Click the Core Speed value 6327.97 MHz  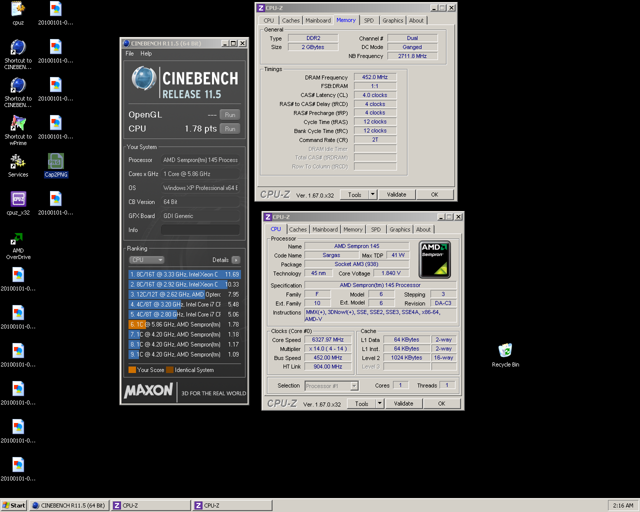(327, 340)
